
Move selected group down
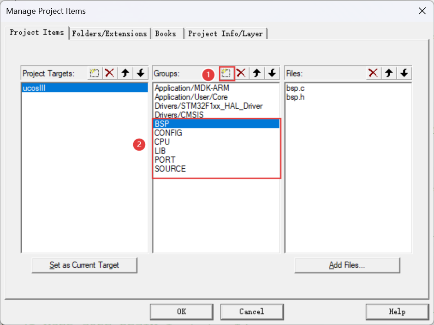pos(272,73)
